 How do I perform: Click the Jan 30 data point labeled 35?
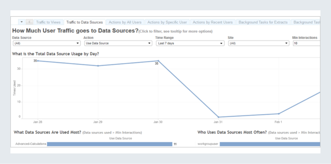click(158, 61)
